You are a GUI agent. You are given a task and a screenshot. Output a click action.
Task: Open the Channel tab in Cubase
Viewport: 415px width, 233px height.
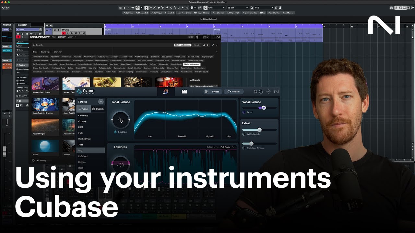coord(7,25)
